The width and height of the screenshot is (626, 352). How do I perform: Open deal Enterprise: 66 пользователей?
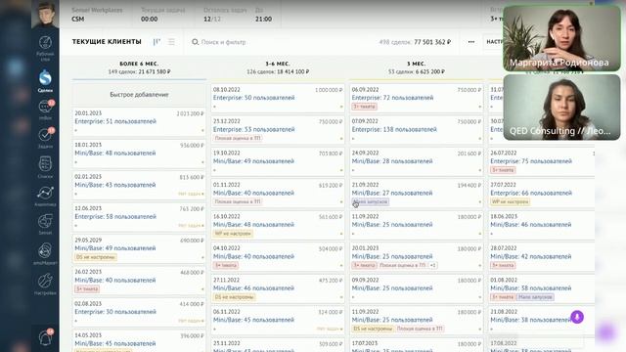click(x=531, y=193)
